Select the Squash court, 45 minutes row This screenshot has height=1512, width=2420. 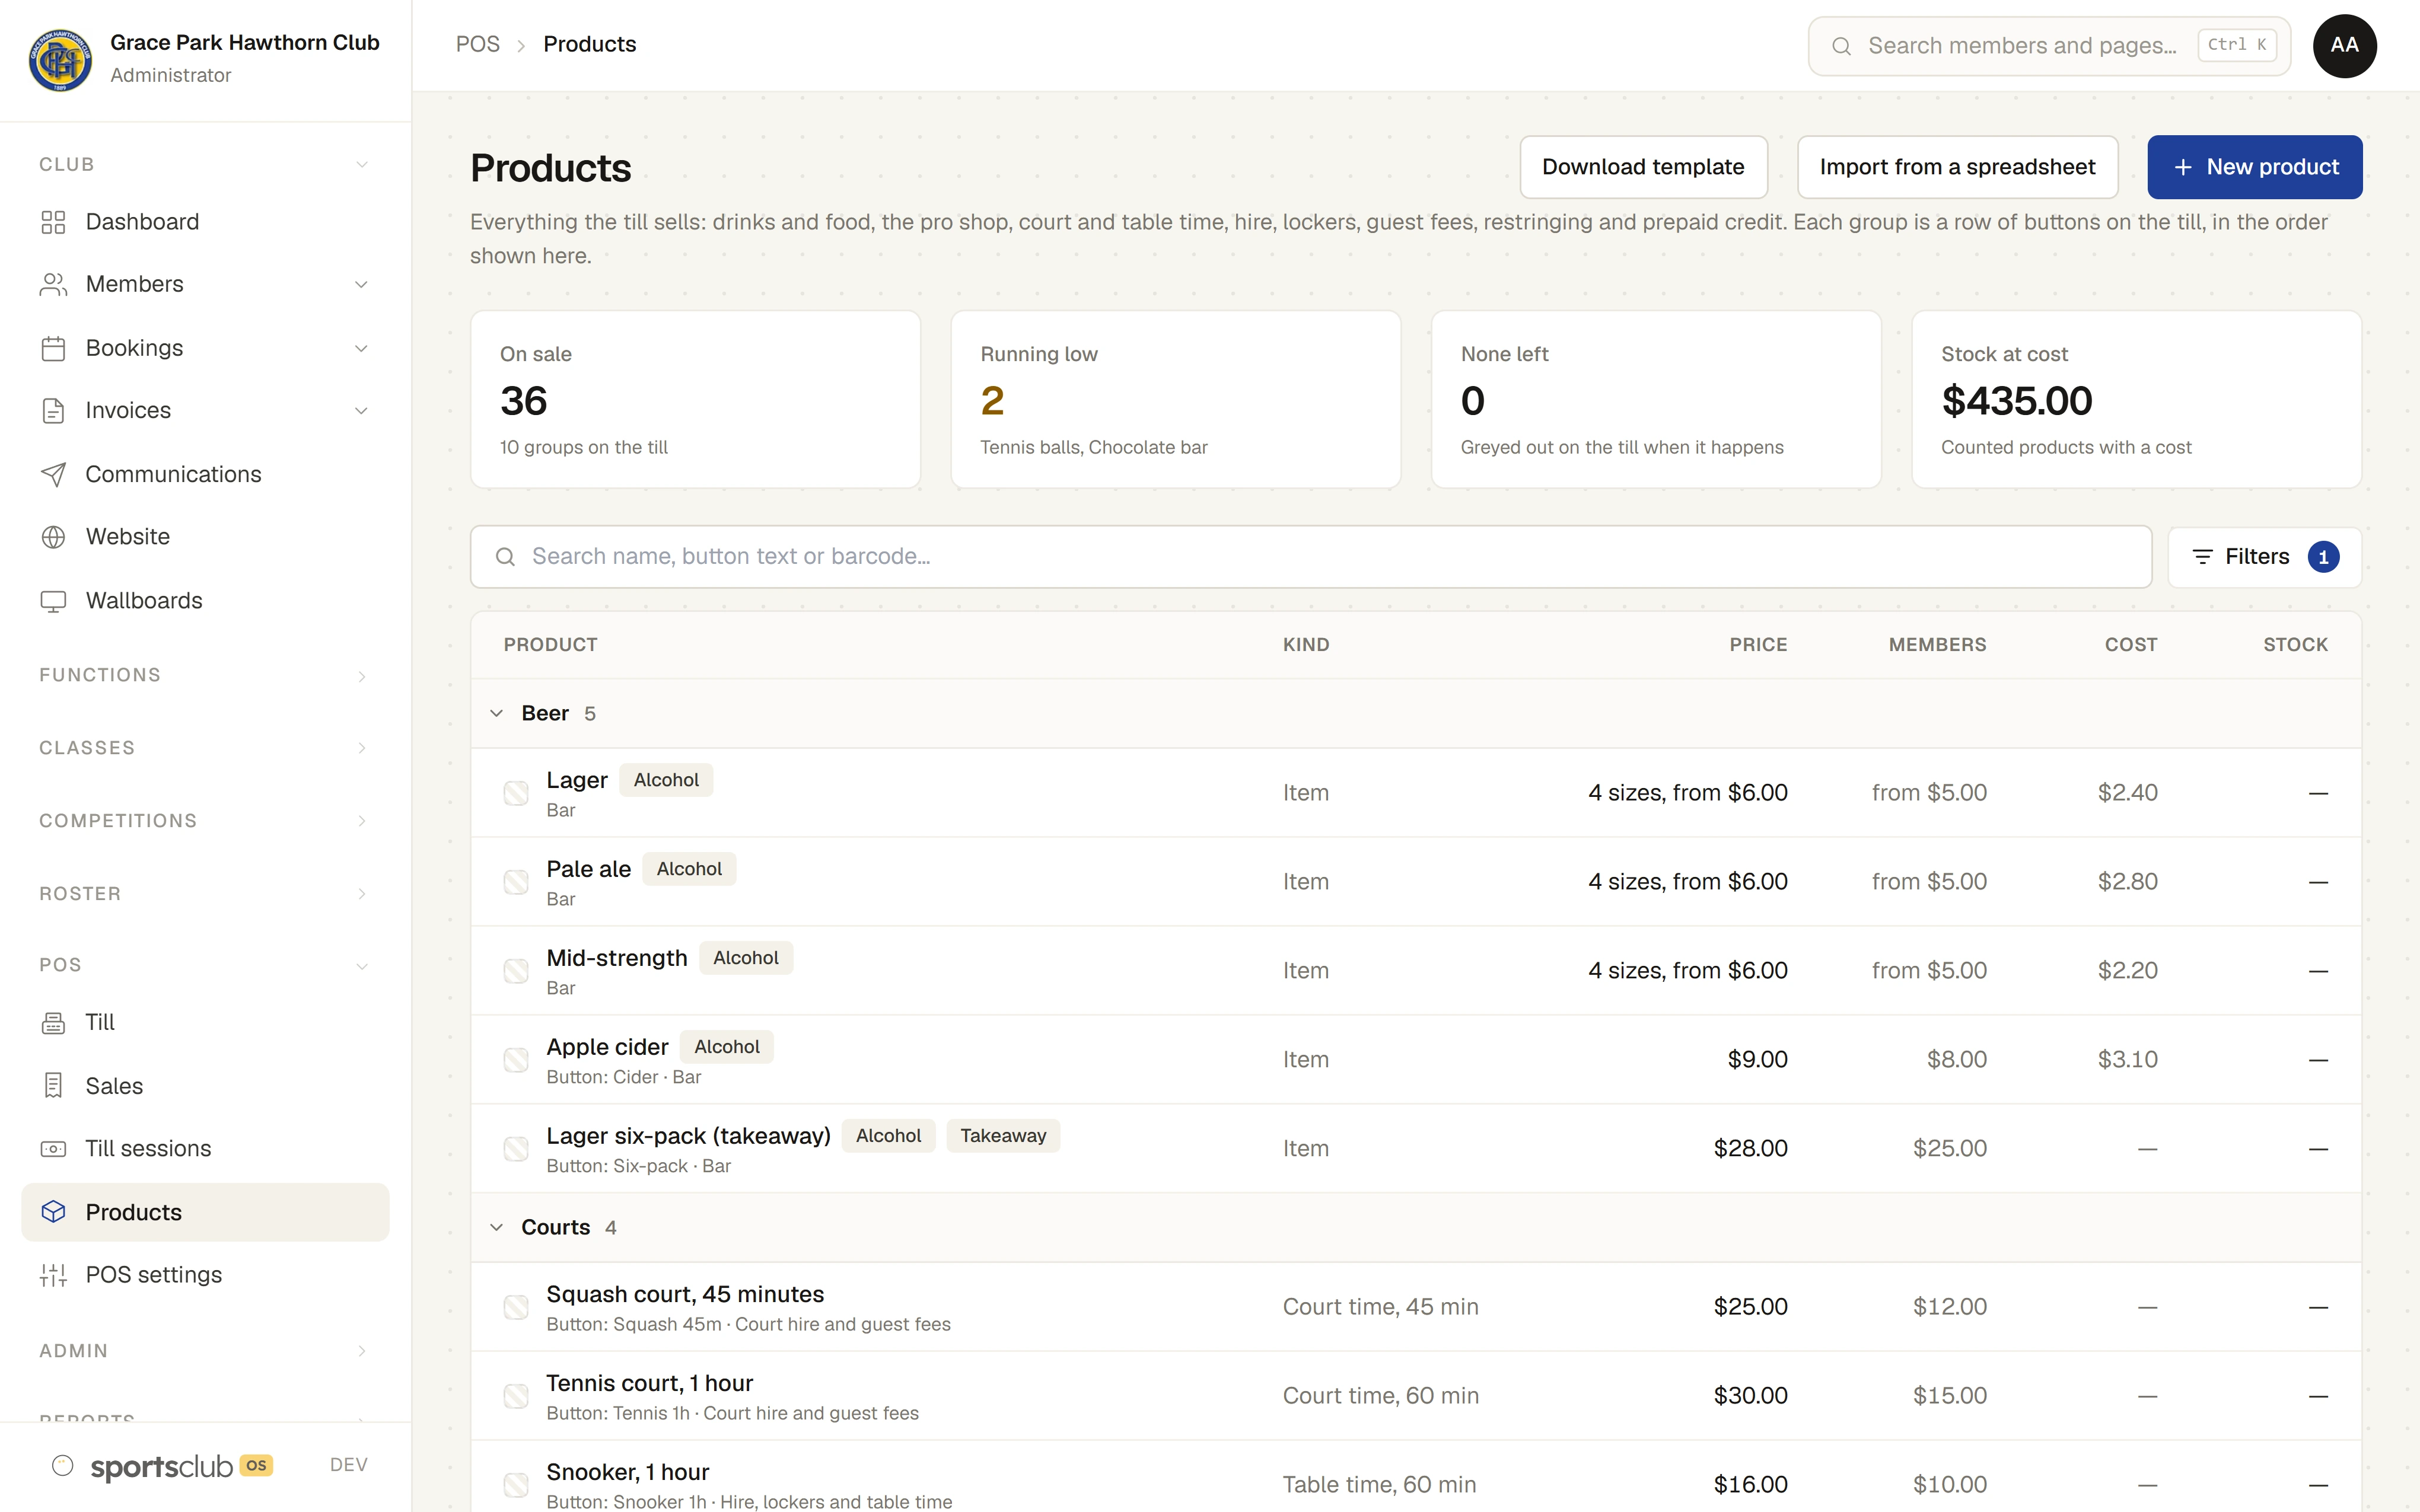[x=1416, y=1307]
